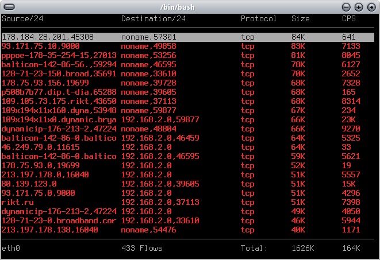Click total size 1626K

point(303,248)
